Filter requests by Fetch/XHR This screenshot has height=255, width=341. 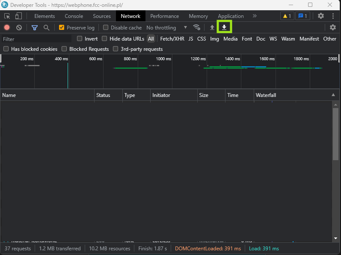(172, 38)
